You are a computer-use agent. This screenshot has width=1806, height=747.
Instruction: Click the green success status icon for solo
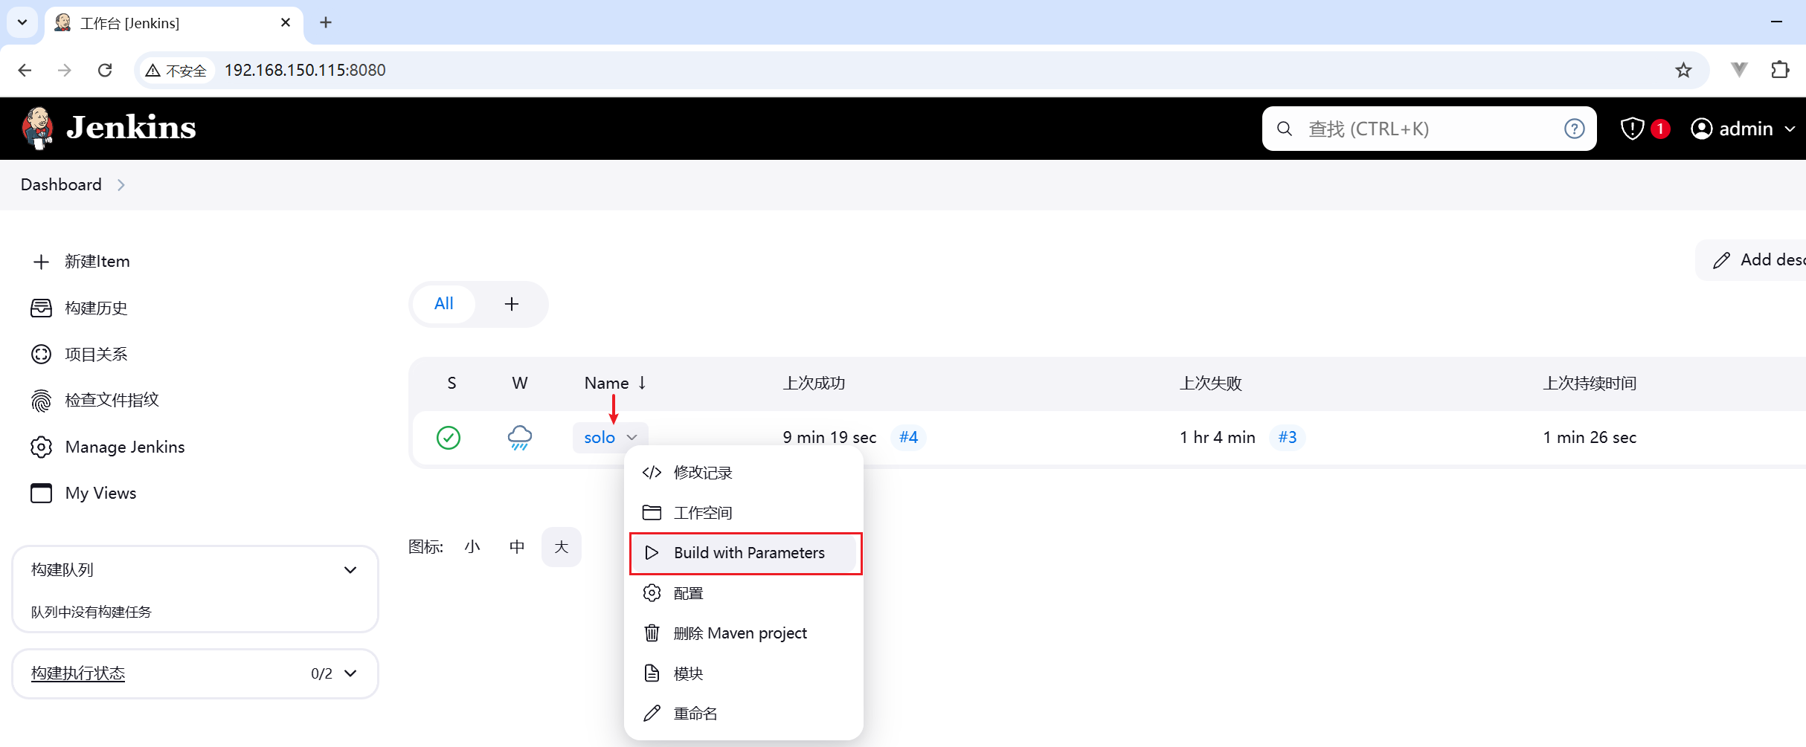coord(449,437)
